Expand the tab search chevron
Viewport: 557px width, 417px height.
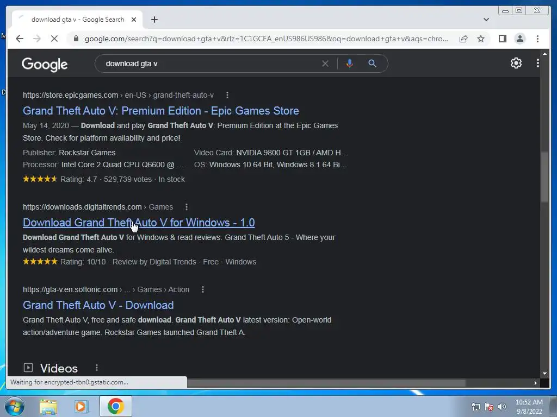[486, 20]
